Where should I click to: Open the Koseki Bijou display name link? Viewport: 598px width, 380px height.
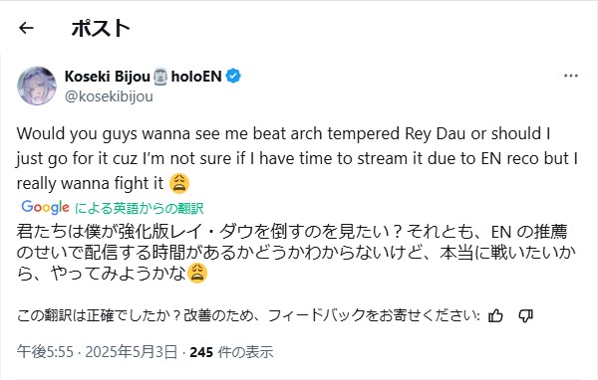[x=108, y=77]
